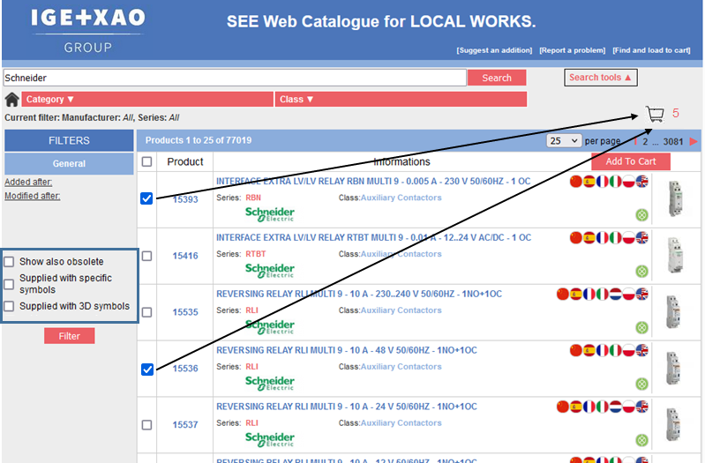
Task: Set the Added after date
Action: (x=28, y=182)
